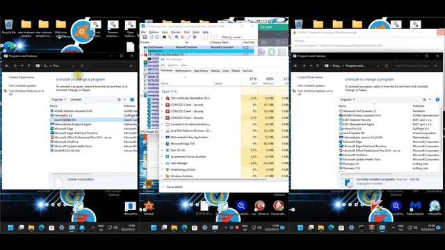Screen dimensions: 445x250
Task: Click the Save icon in Process Explorer toolbar
Action: (145, 37)
